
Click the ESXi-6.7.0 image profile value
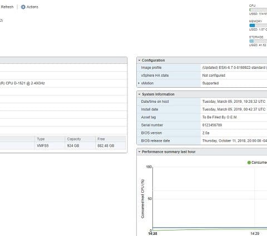[x=234, y=68]
